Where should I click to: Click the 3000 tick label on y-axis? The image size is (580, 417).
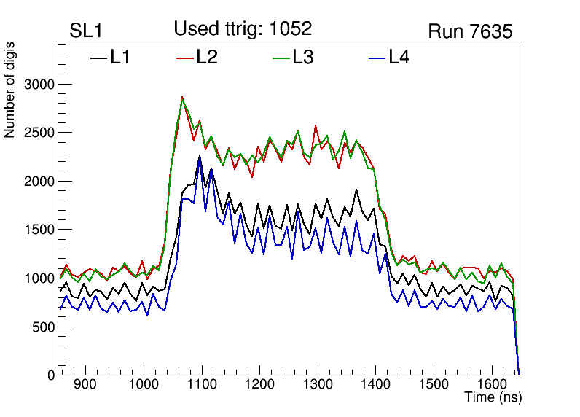click(x=39, y=85)
